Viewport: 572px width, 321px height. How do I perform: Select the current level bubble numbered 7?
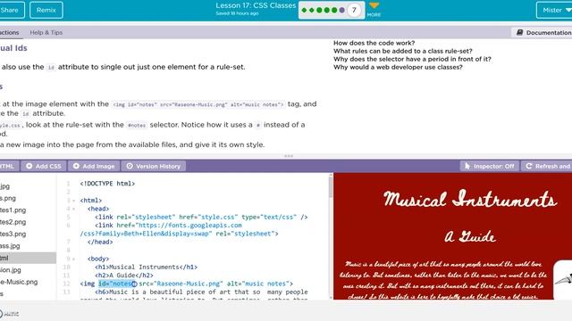[x=354, y=10]
